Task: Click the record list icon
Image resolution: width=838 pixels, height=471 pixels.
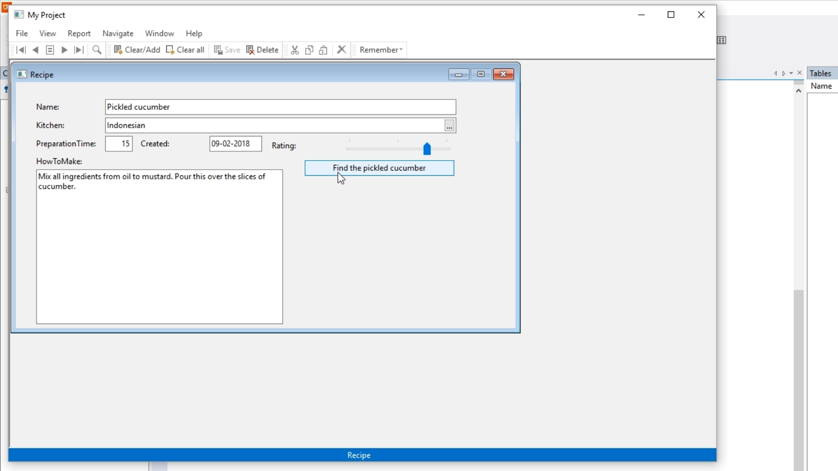Action: [x=50, y=50]
